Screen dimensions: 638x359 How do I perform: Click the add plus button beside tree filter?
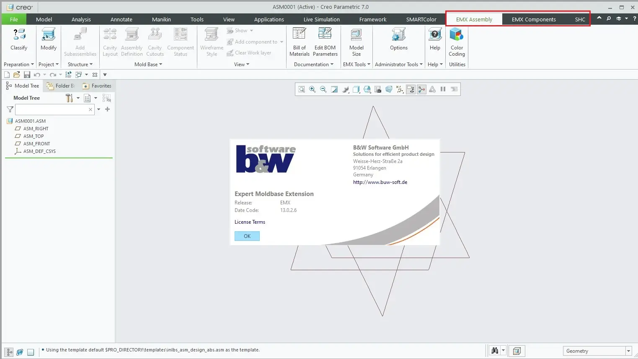coord(107,109)
